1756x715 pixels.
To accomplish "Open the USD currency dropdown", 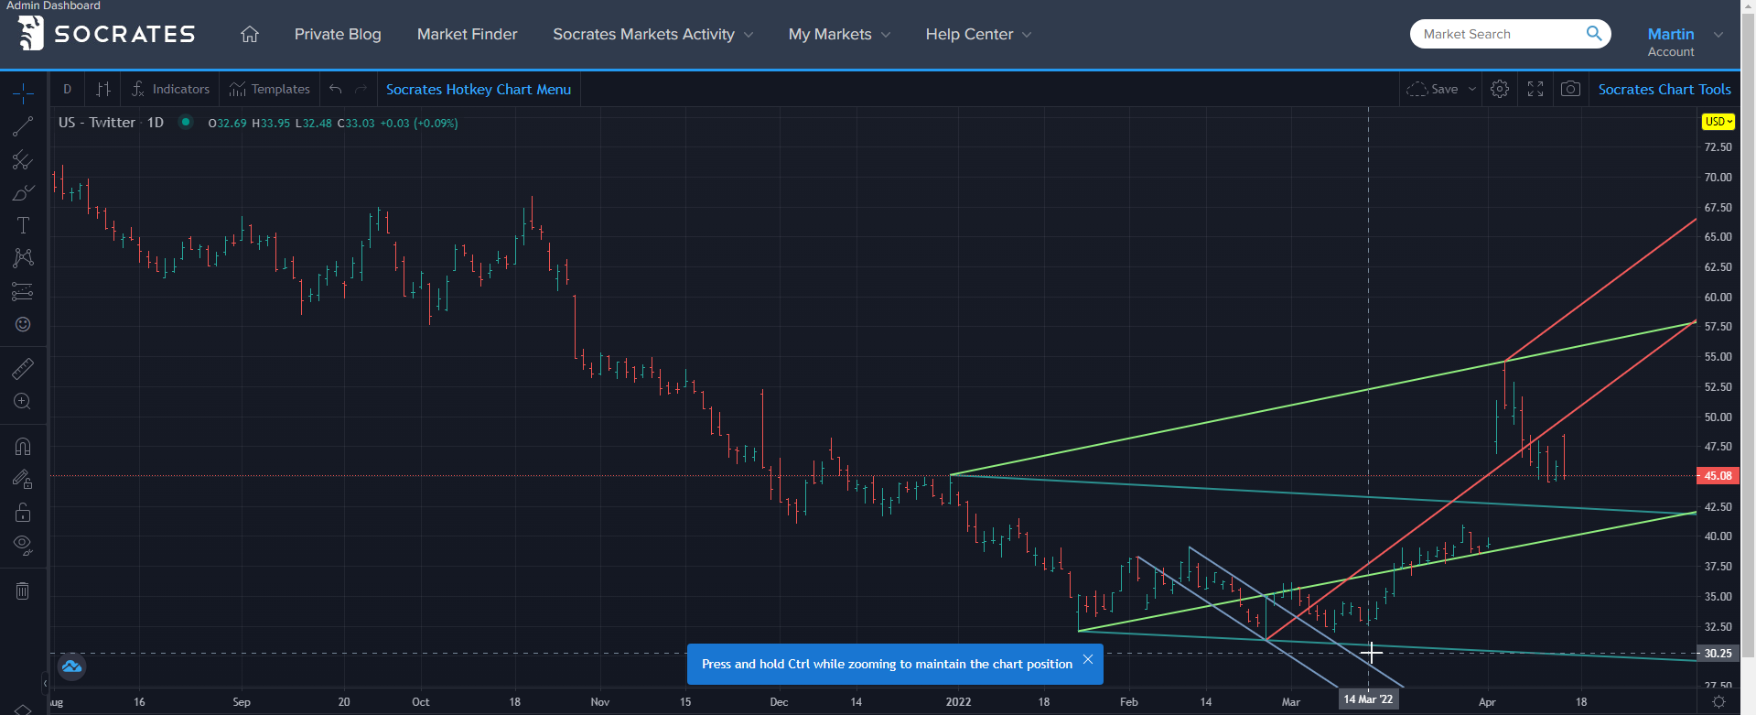I will 1718,121.
